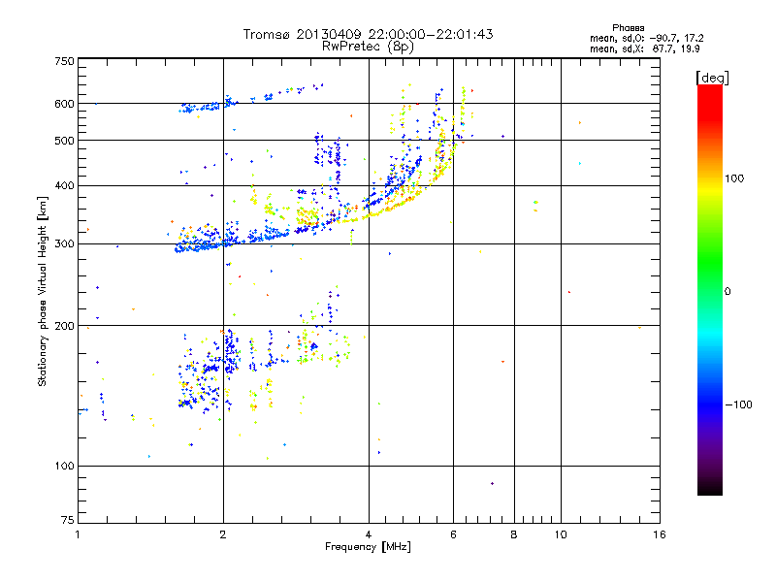The height and width of the screenshot is (582, 776).
Task: Click the 'RwPretec (8p)' subtitle
Action: tap(368, 47)
